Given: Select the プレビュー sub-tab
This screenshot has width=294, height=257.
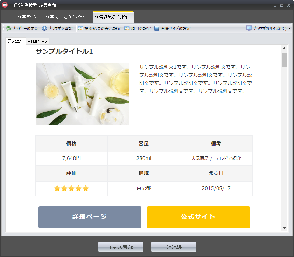Looking at the screenshot, I should (x=16, y=41).
